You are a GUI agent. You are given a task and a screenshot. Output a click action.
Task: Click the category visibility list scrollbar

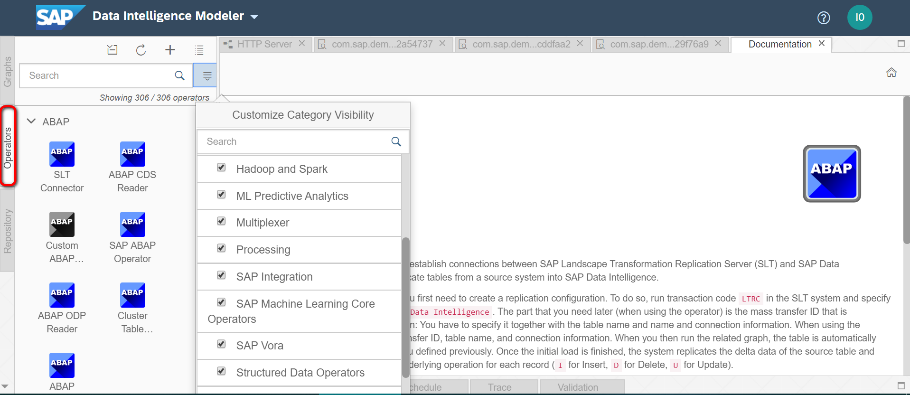pyautogui.click(x=405, y=307)
